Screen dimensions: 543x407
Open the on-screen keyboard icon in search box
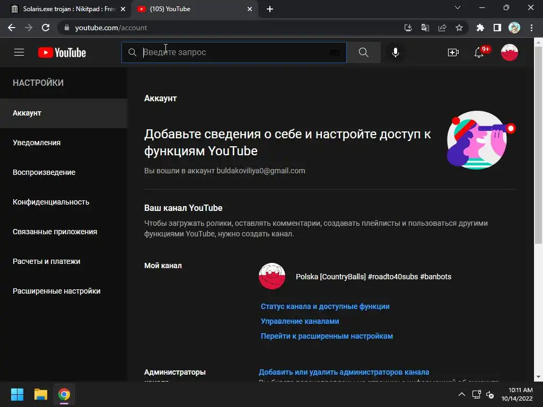pyautogui.click(x=335, y=52)
